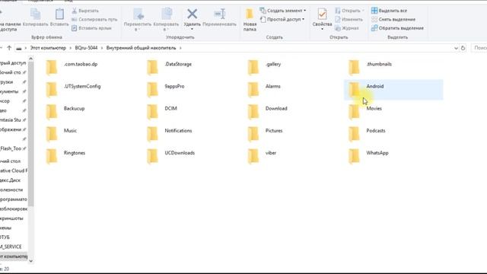Click the navigation pane scrollbar down arrow
Screen dimensions: 487x274
coord(30,261)
